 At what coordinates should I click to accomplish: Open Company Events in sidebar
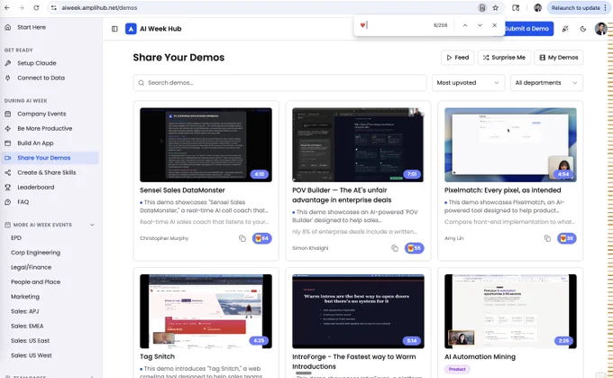(x=41, y=114)
